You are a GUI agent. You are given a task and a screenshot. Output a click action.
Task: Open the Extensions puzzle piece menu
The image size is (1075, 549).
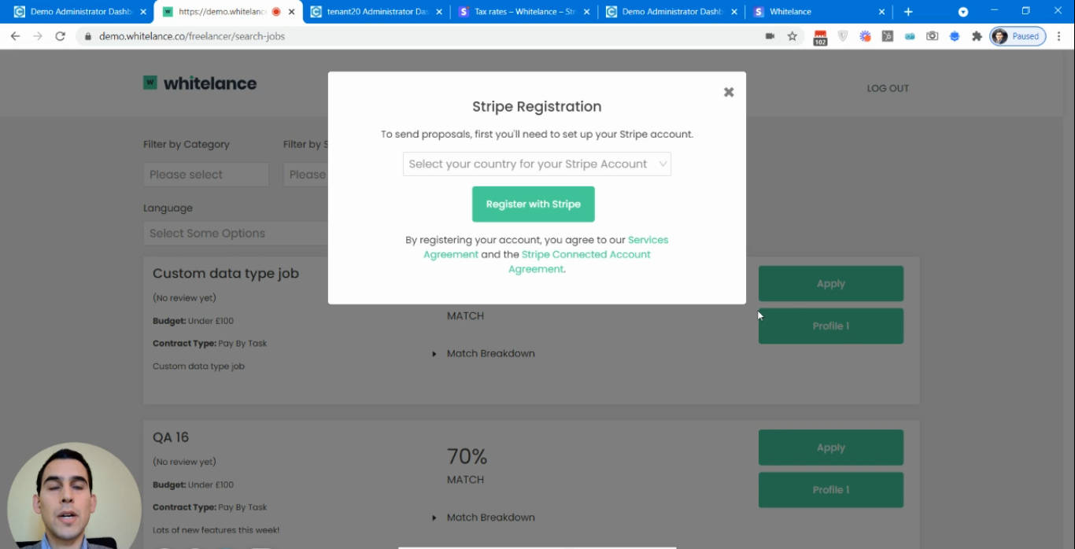[x=977, y=36]
